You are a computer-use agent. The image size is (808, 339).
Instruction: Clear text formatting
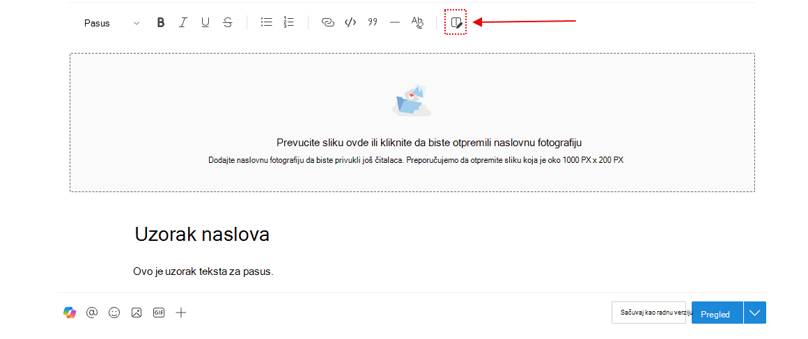pos(417,22)
